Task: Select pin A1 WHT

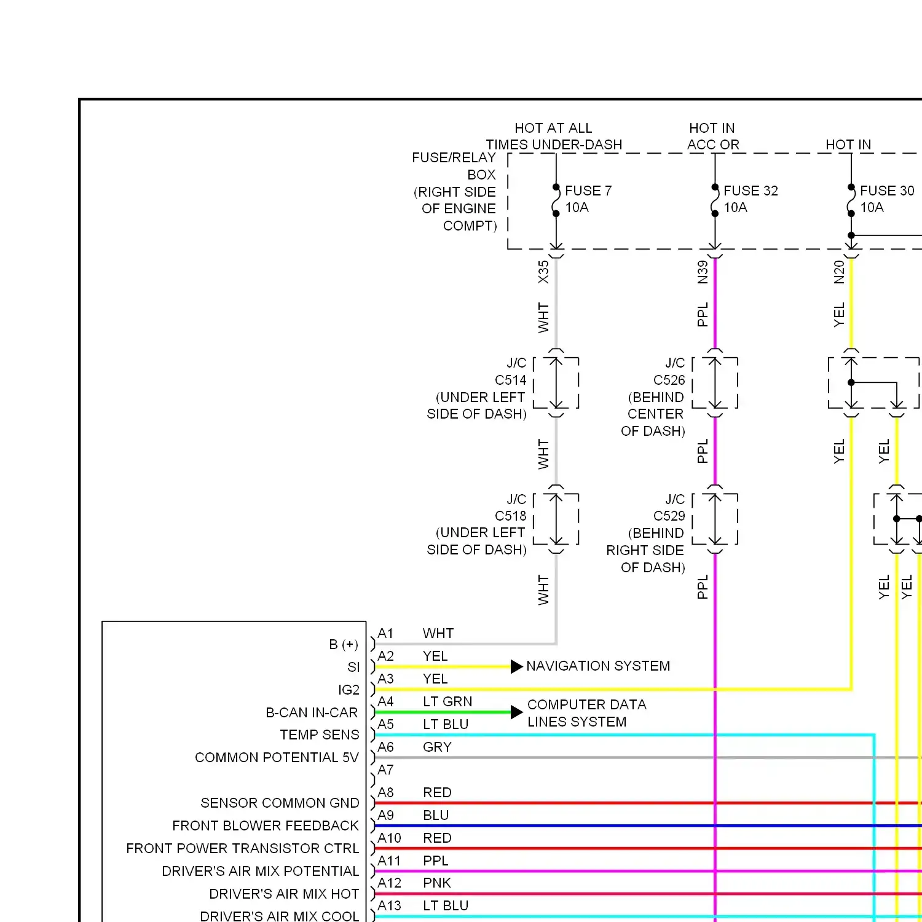Action: (416, 634)
